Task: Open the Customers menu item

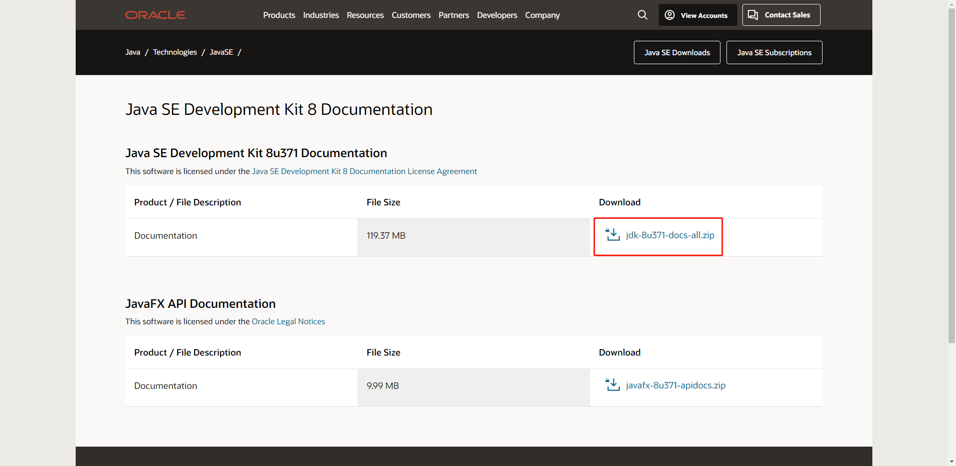Action: [411, 15]
